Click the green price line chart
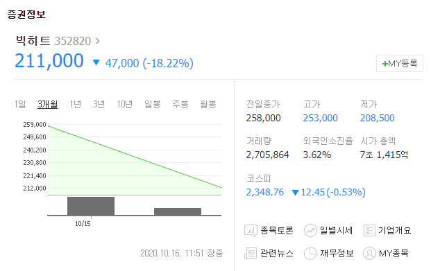The image size is (431, 271). [135, 157]
